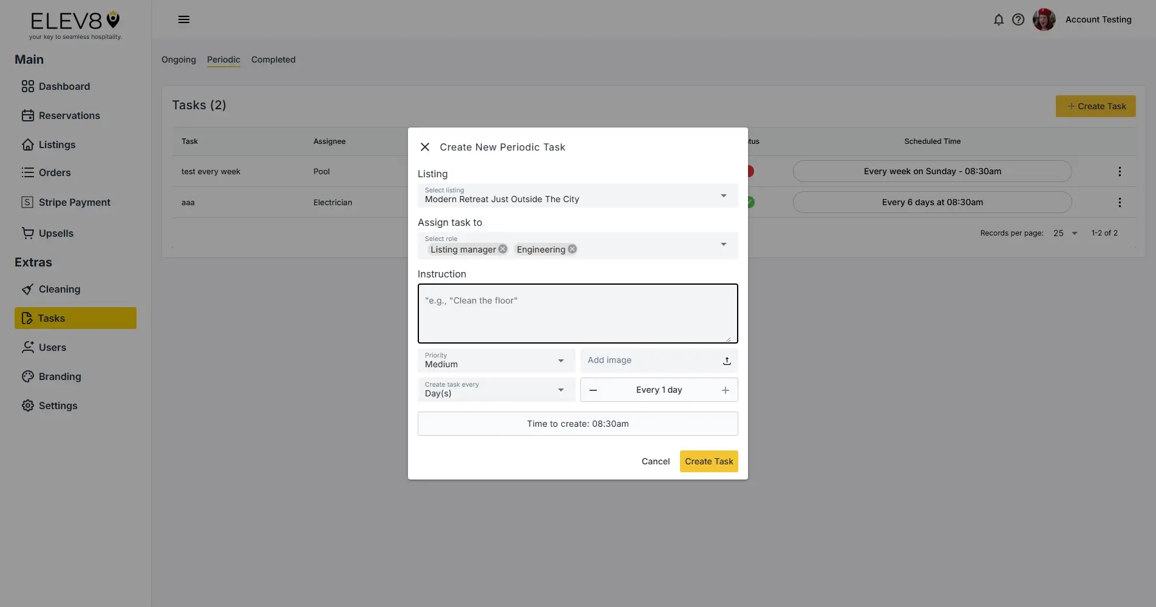Click the Create Task button in the dialog
This screenshot has width=1156, height=607.
coord(708,461)
